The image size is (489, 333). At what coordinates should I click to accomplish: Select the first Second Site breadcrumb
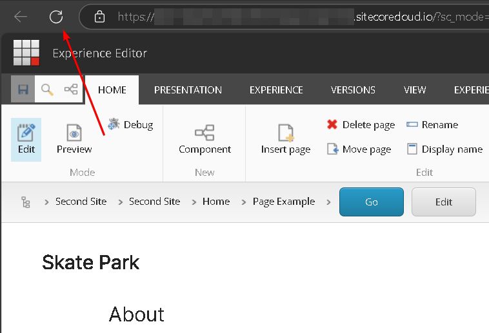click(81, 202)
